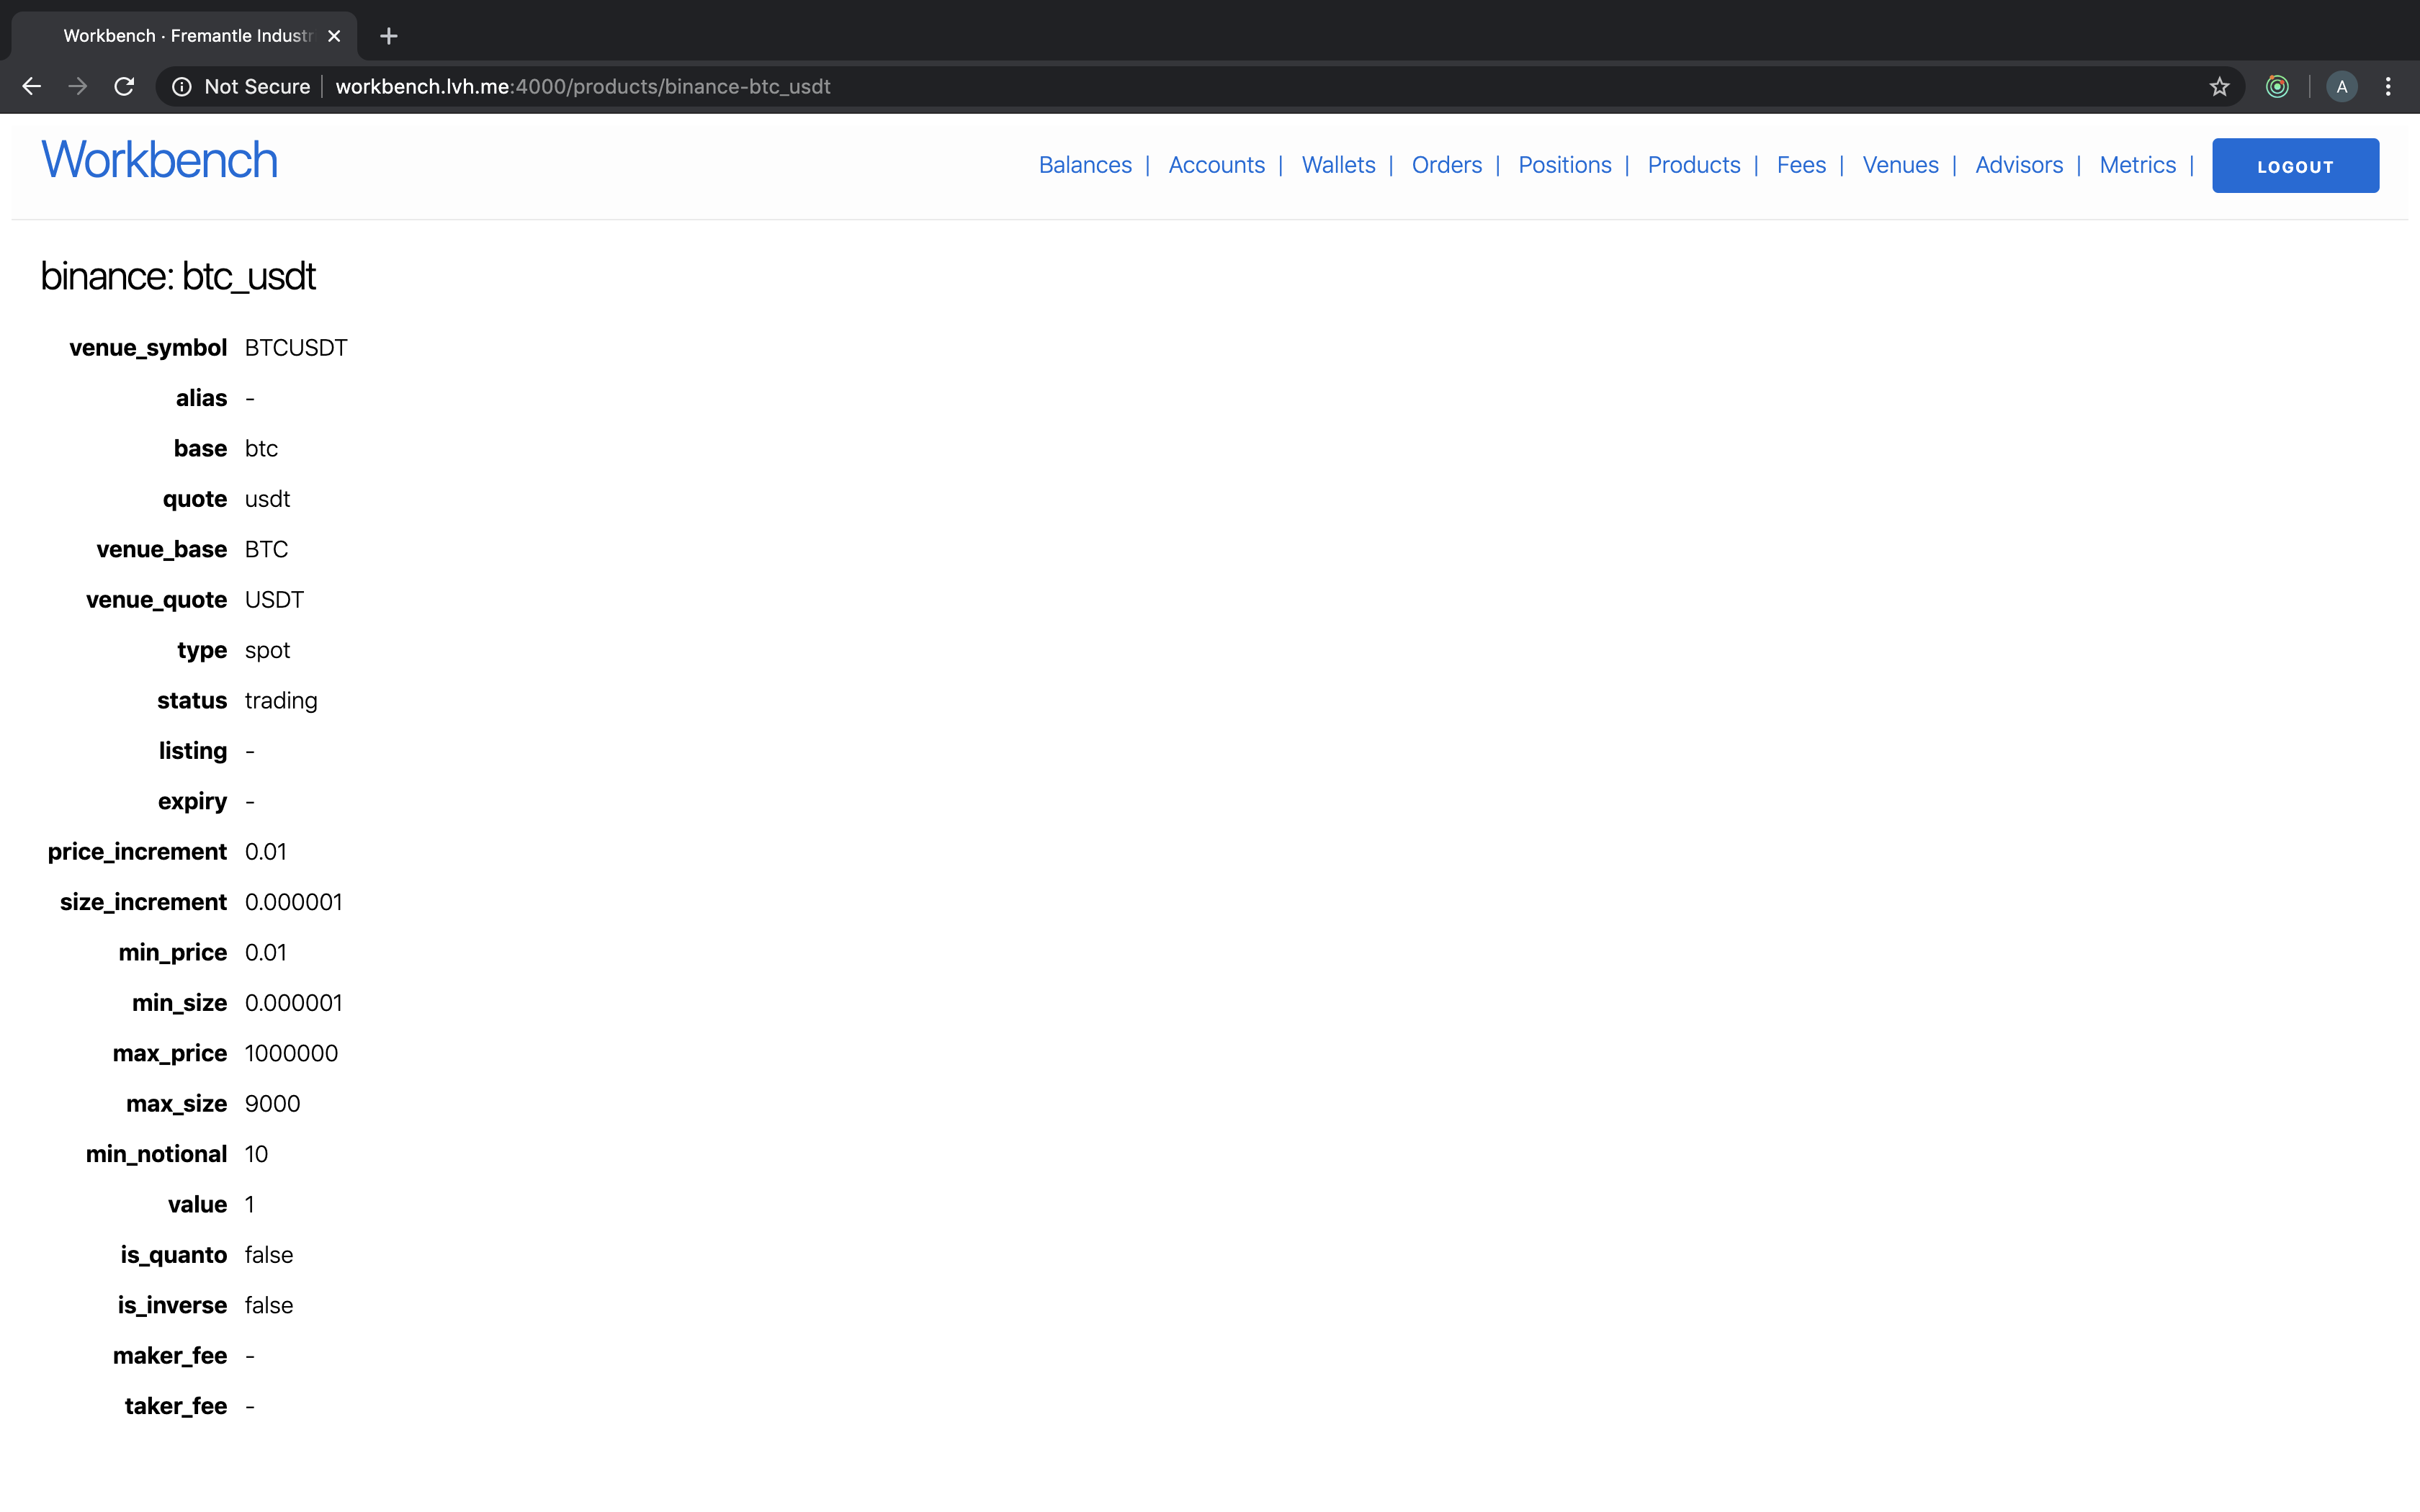The width and height of the screenshot is (2420, 1512).
Task: Open a new browser tab
Action: (x=389, y=36)
